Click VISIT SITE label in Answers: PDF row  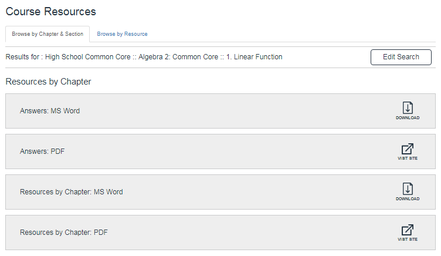[x=408, y=159]
